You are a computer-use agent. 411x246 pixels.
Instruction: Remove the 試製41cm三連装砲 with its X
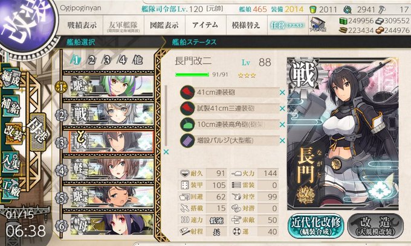[282, 109]
